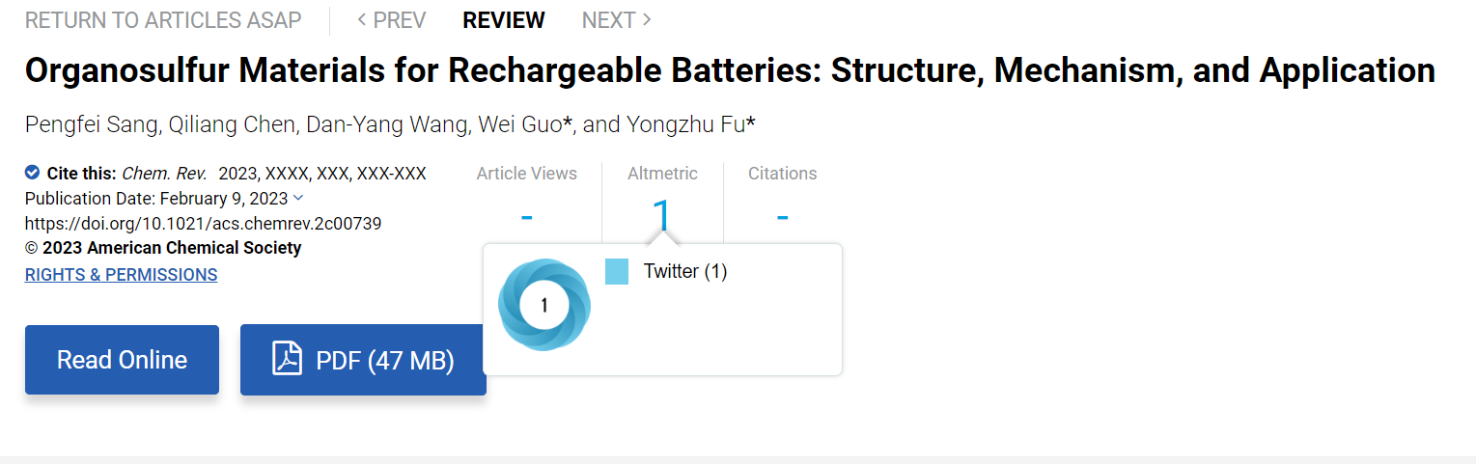Open the RIGHTS & PERMISSIONS link

pyautogui.click(x=121, y=275)
